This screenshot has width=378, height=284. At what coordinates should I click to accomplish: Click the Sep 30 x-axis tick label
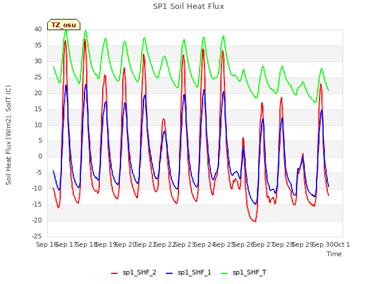(x=323, y=244)
